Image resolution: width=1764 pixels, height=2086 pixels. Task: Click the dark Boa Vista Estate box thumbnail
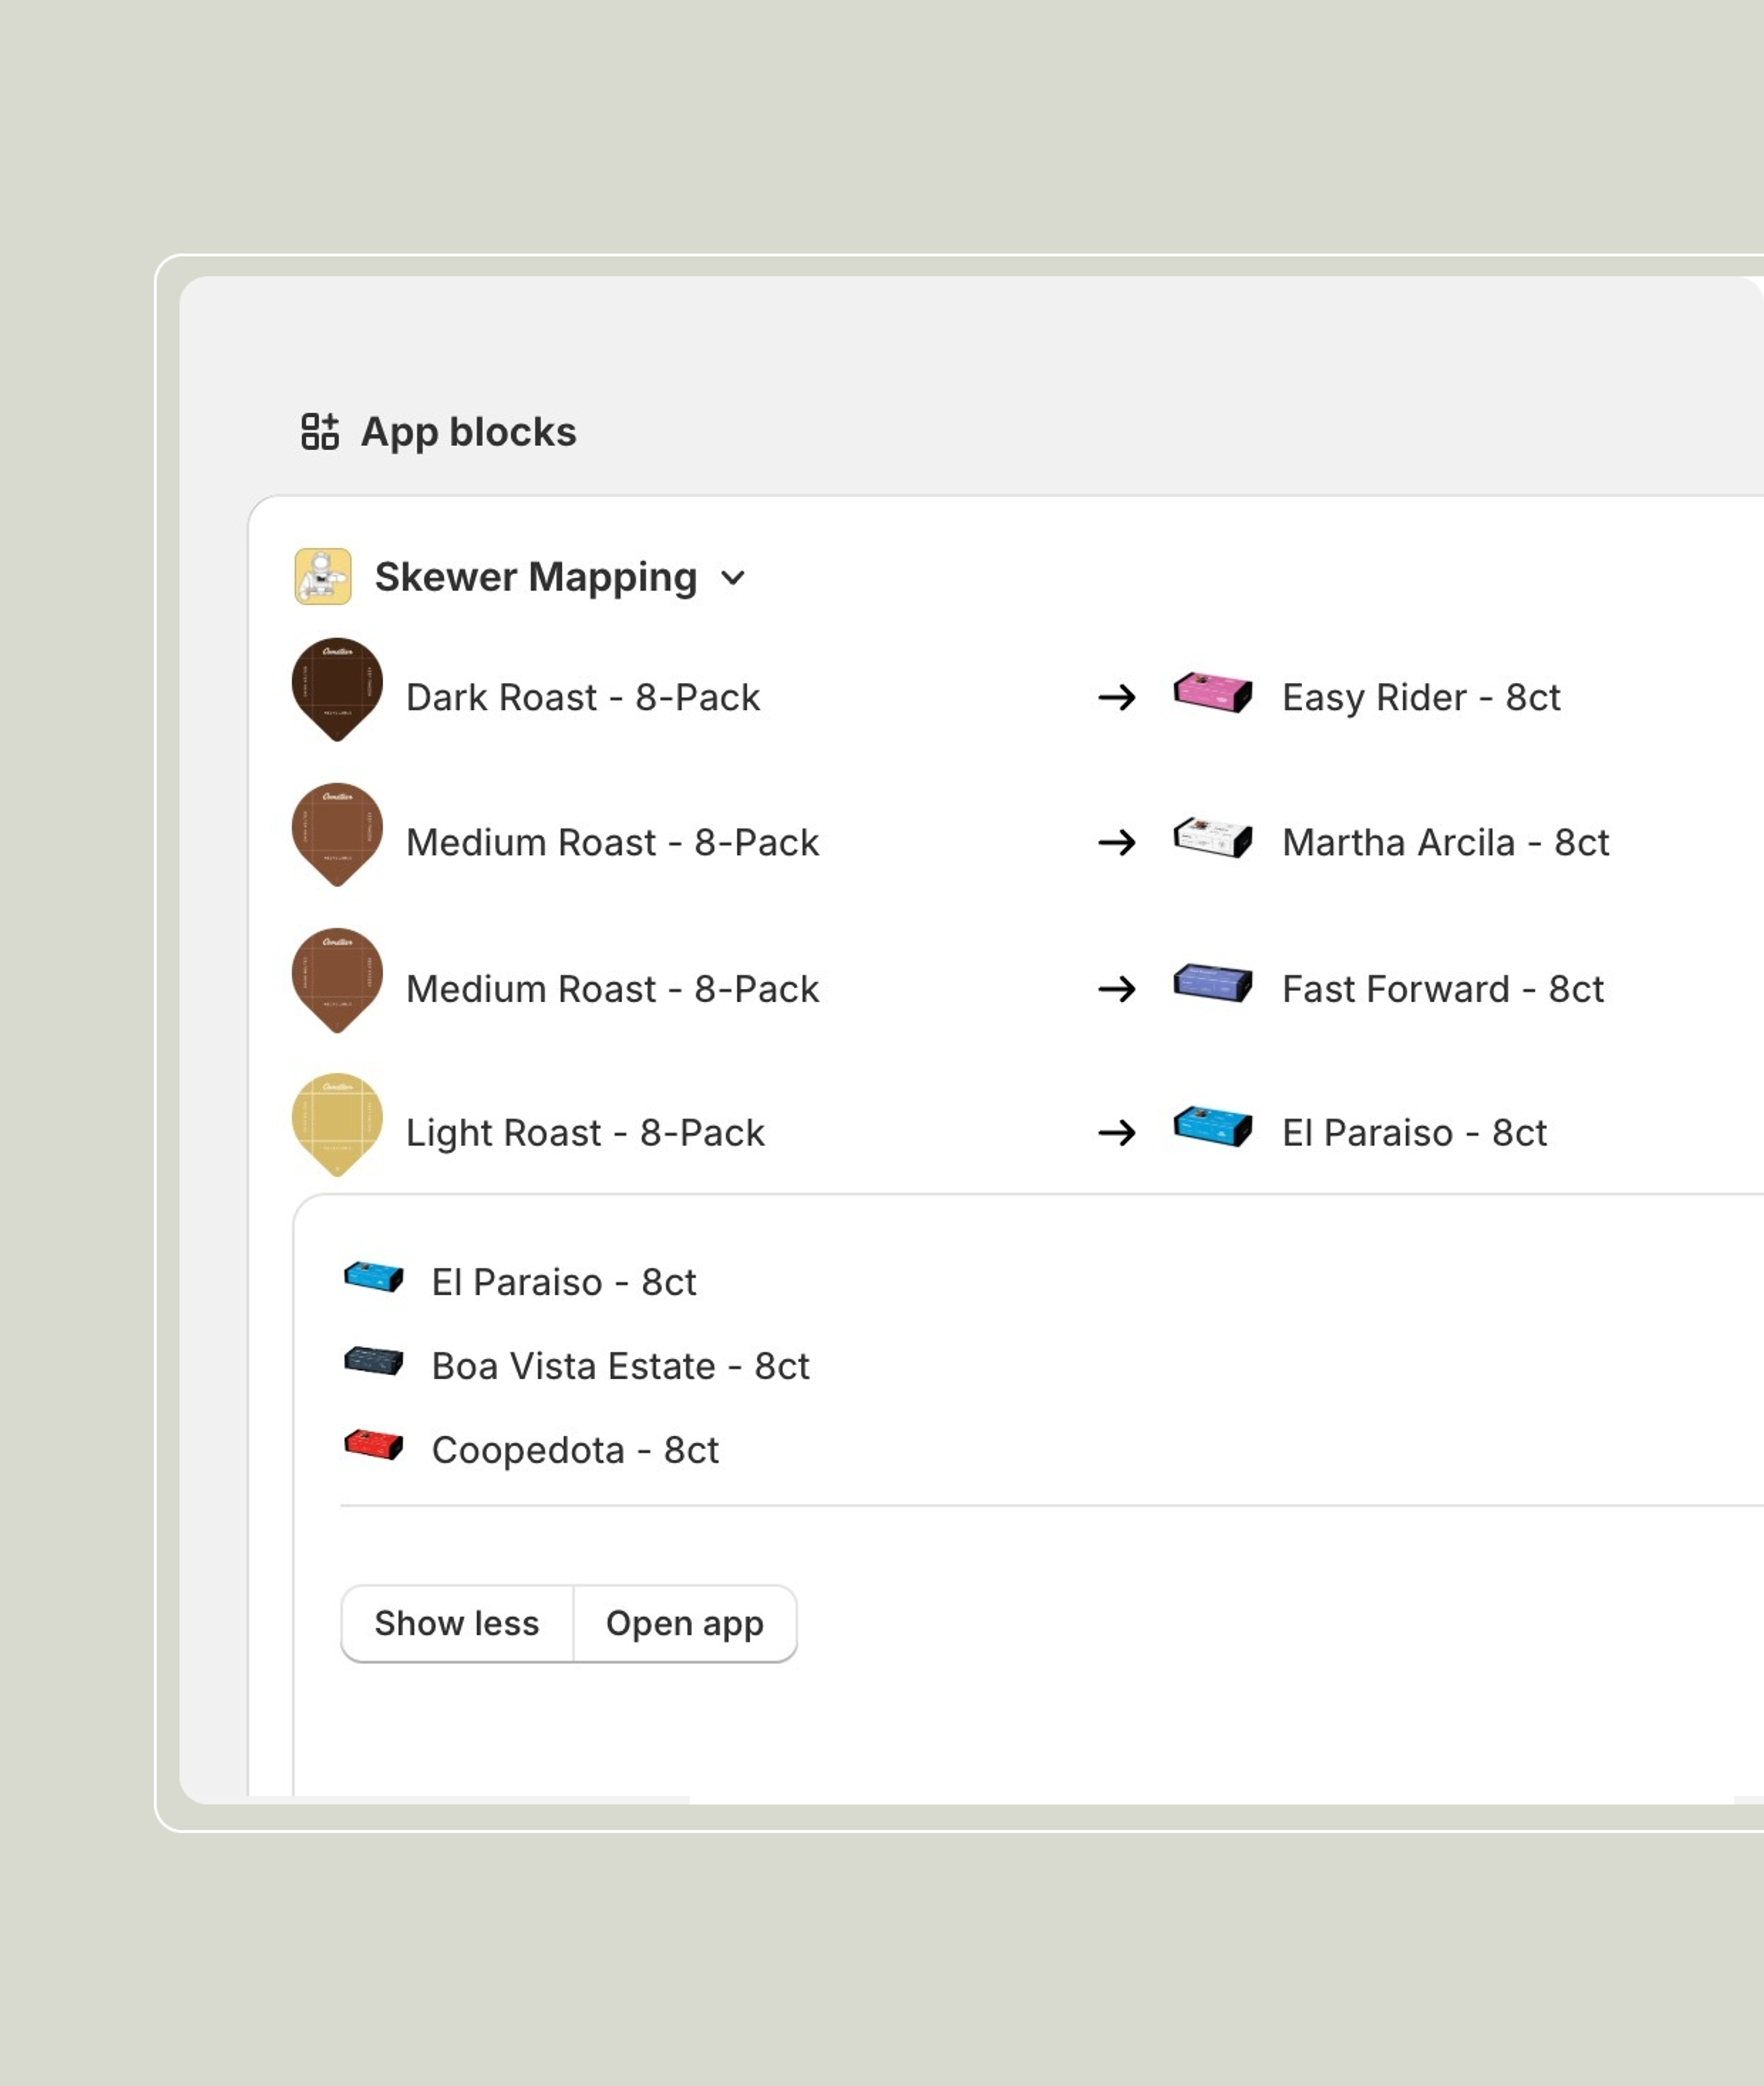point(373,1361)
